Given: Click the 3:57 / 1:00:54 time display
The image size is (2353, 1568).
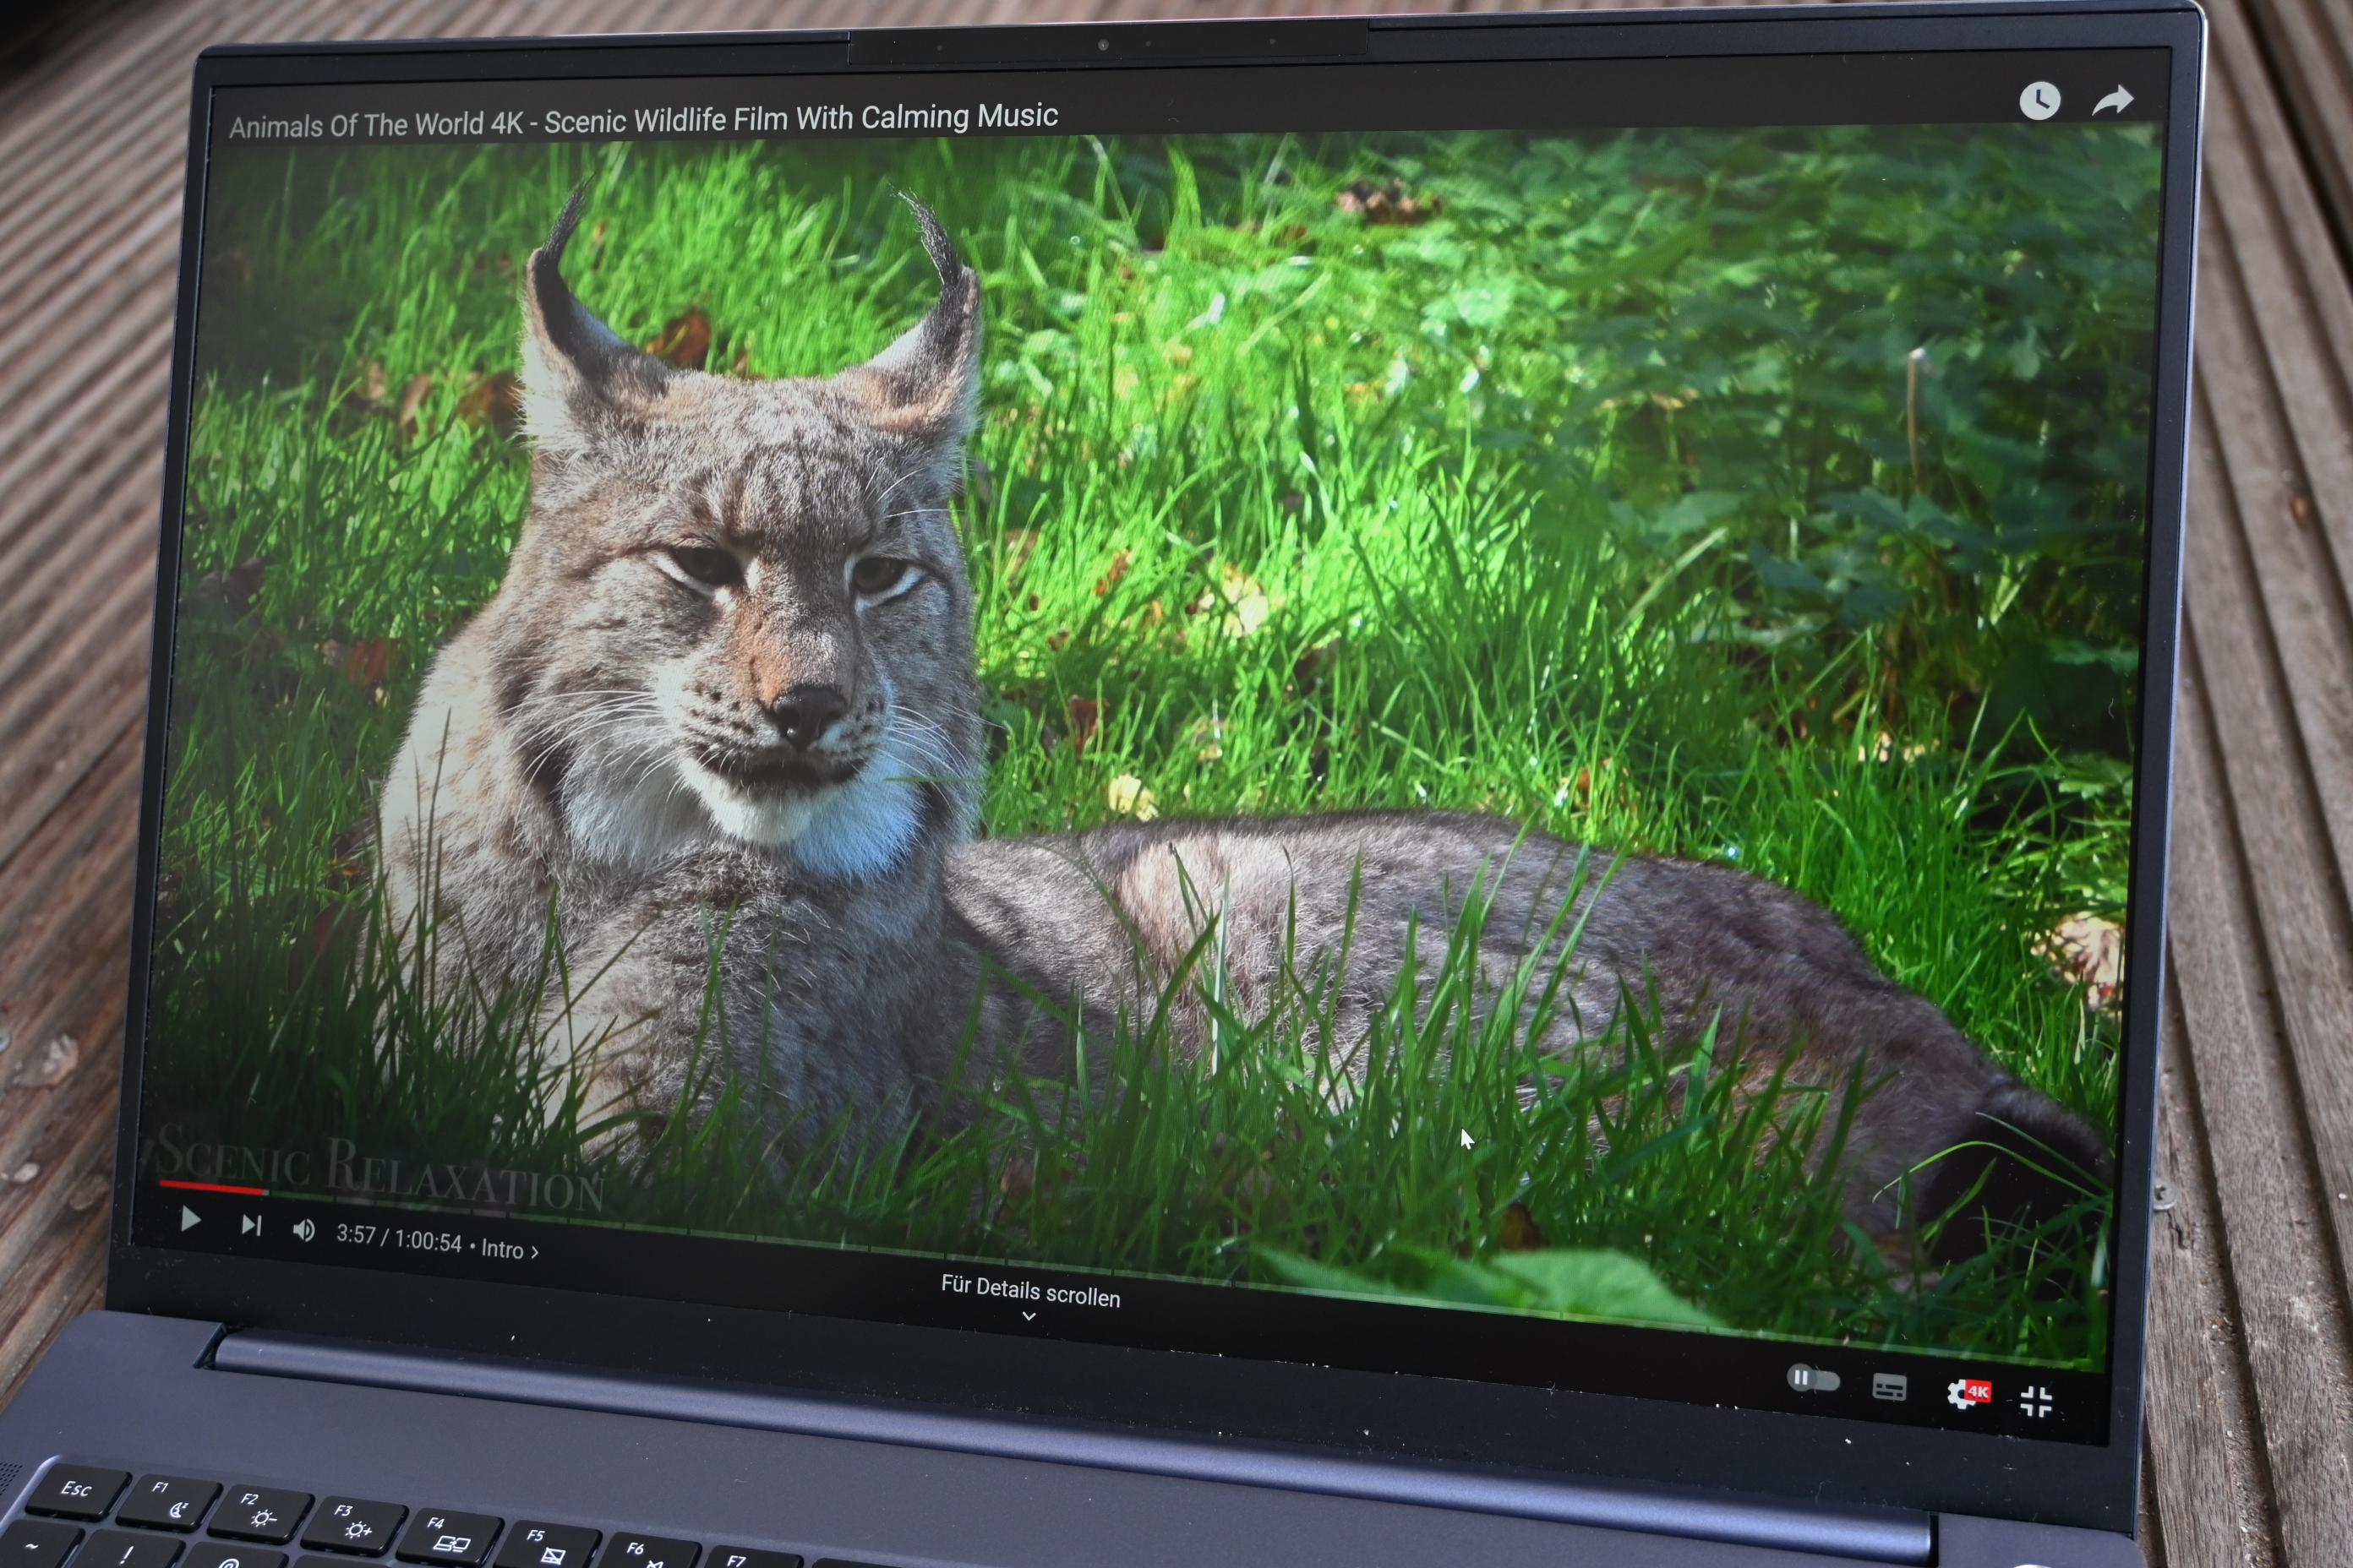Looking at the screenshot, I should tap(398, 1239).
